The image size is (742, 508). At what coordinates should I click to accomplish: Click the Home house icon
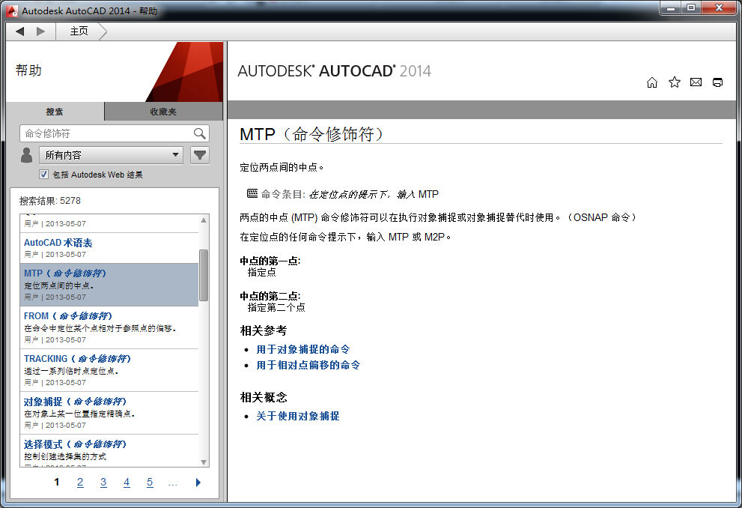tap(651, 82)
